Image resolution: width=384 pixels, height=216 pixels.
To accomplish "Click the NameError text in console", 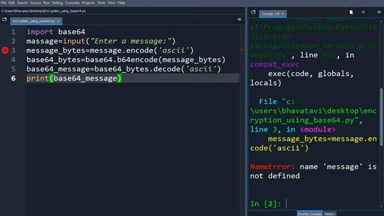I will point(272,167).
